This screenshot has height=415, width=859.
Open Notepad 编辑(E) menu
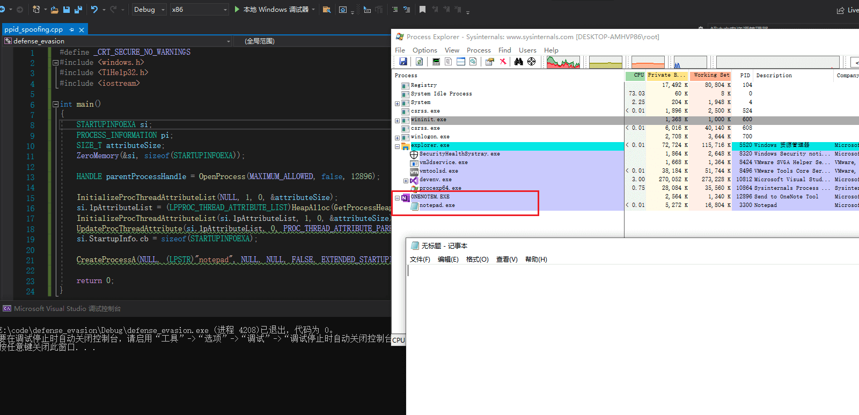[x=448, y=260]
